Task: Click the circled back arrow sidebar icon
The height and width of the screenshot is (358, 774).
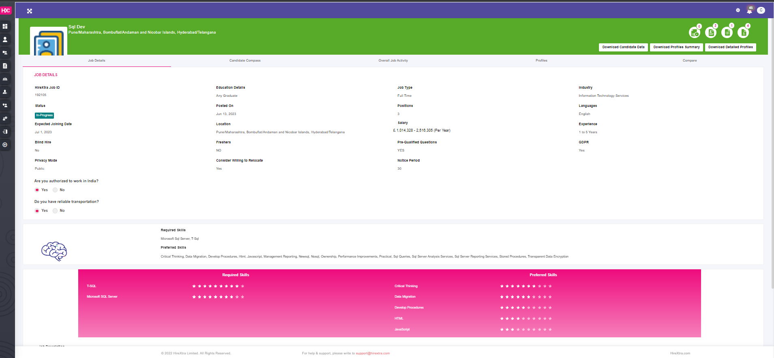Action: [x=5, y=145]
